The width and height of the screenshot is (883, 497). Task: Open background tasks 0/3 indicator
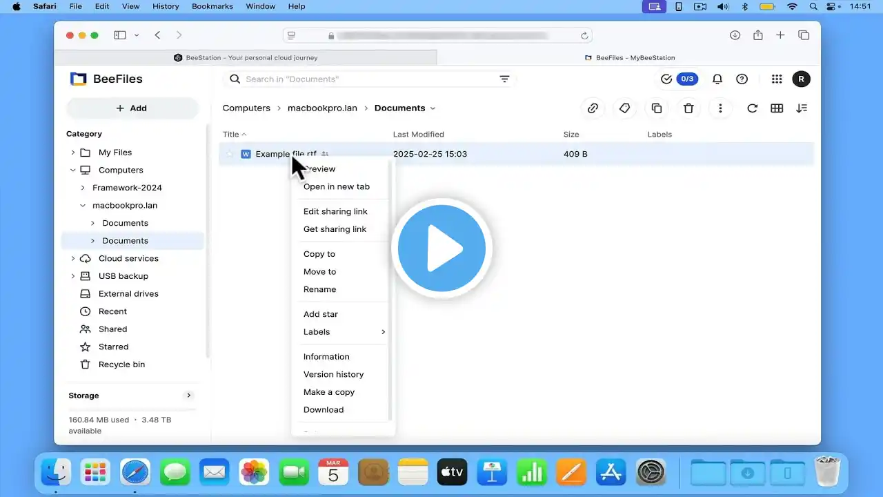[x=679, y=79]
